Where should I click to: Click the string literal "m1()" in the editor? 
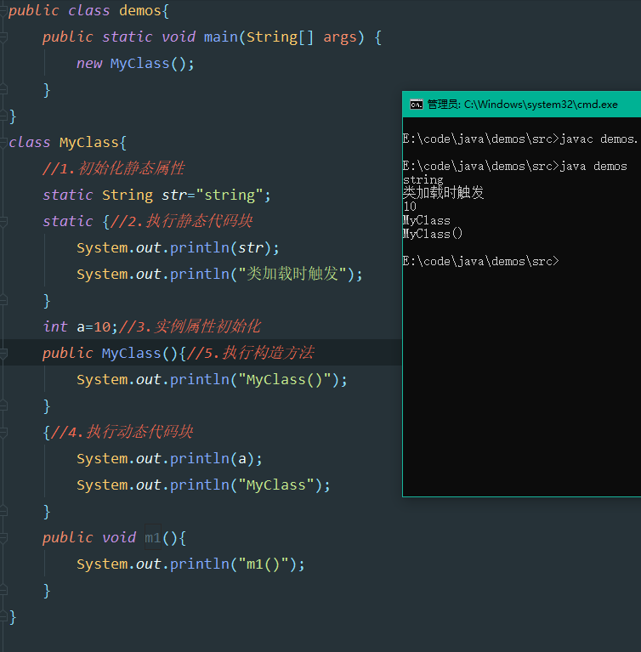click(264, 564)
